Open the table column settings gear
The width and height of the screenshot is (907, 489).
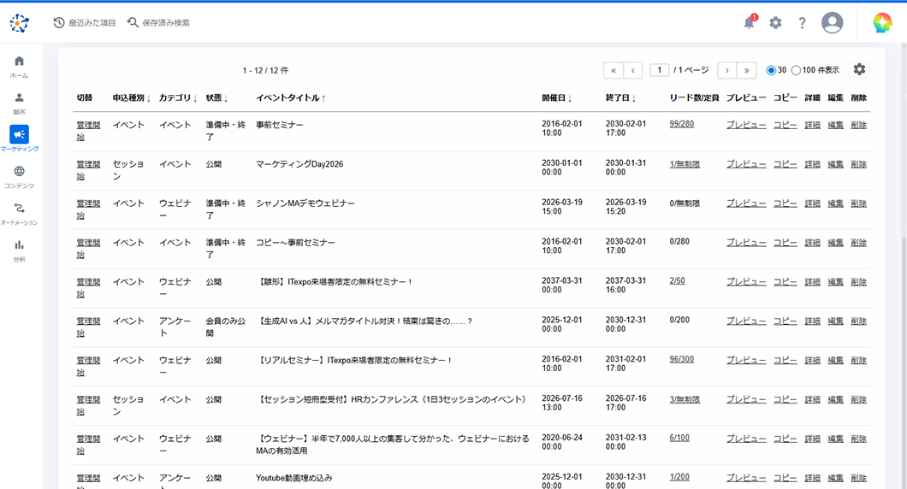pos(860,69)
